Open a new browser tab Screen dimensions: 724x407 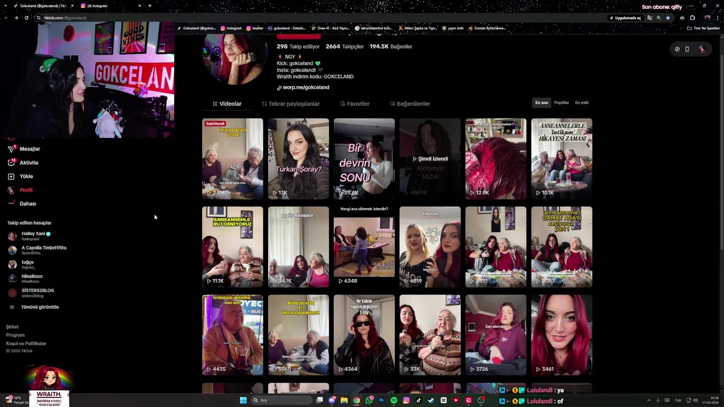149,6
